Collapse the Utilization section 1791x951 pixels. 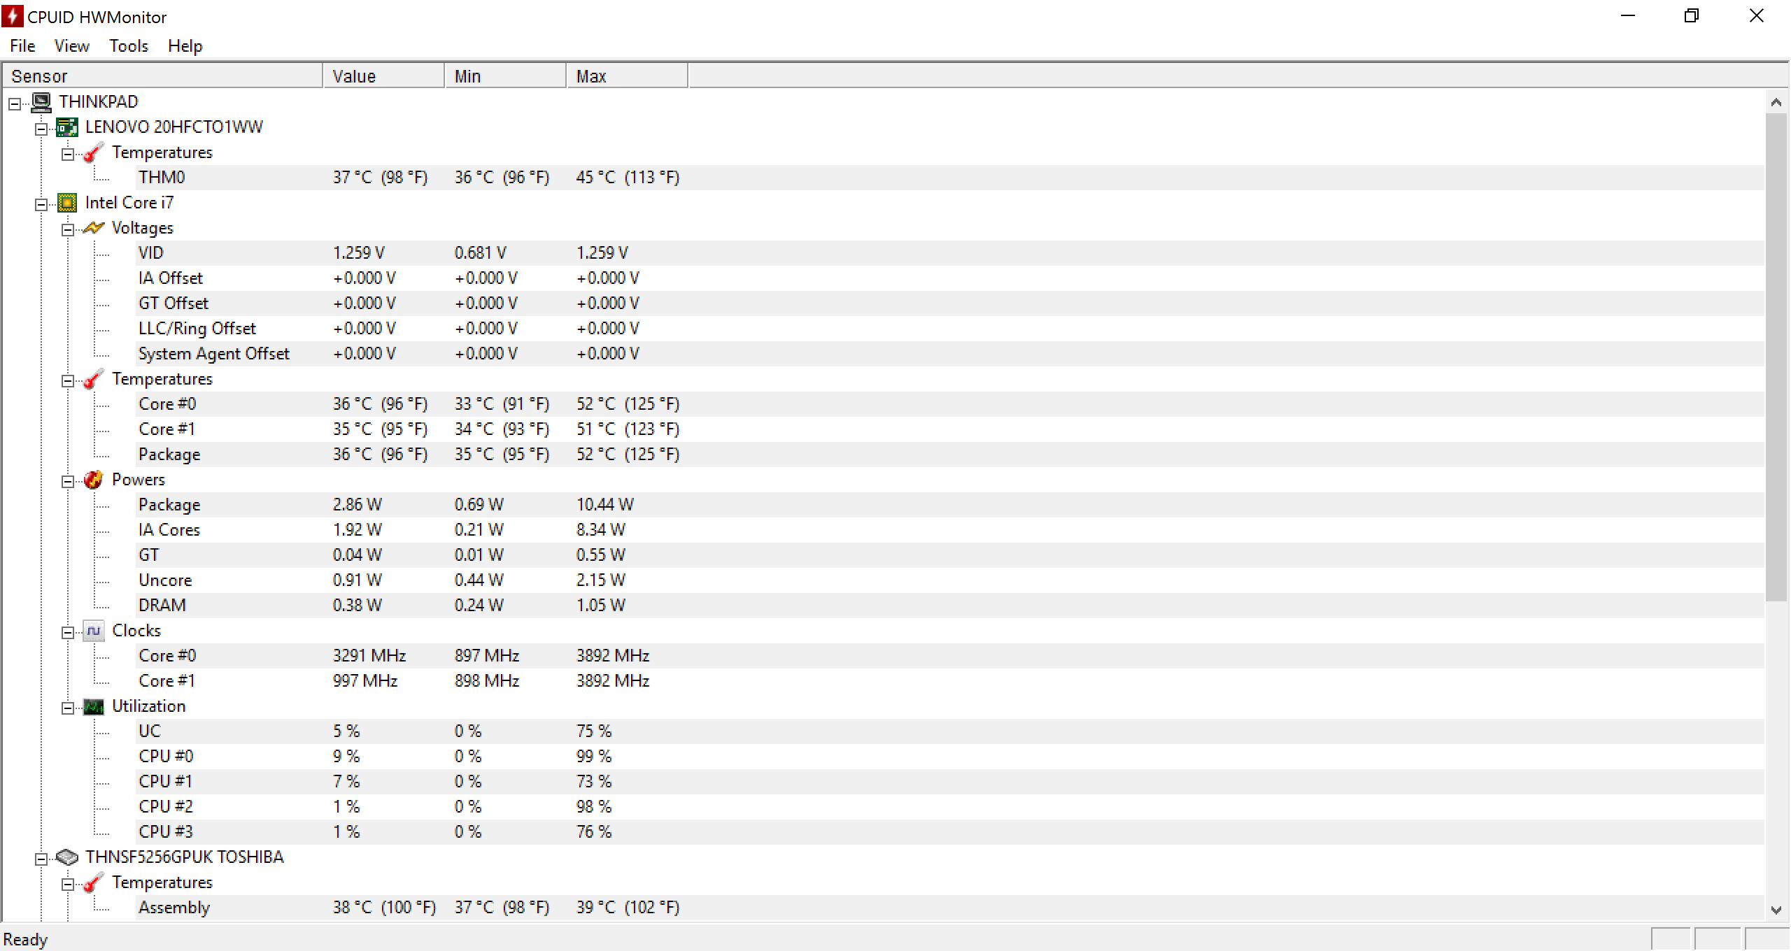pos(68,708)
